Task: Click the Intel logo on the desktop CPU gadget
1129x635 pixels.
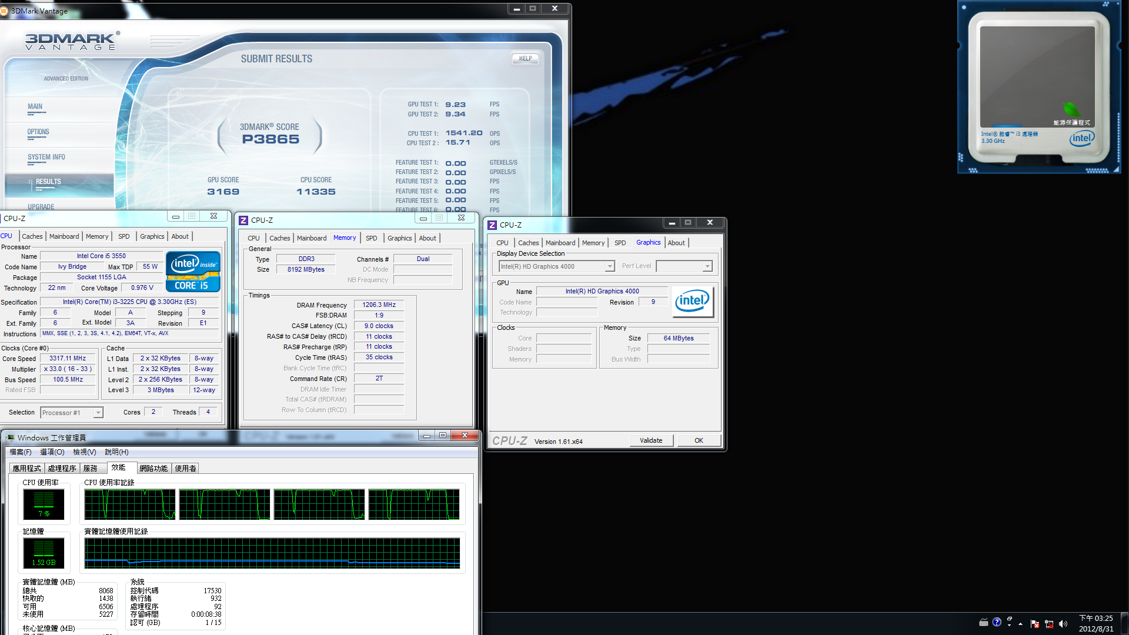Action: pos(1081,138)
